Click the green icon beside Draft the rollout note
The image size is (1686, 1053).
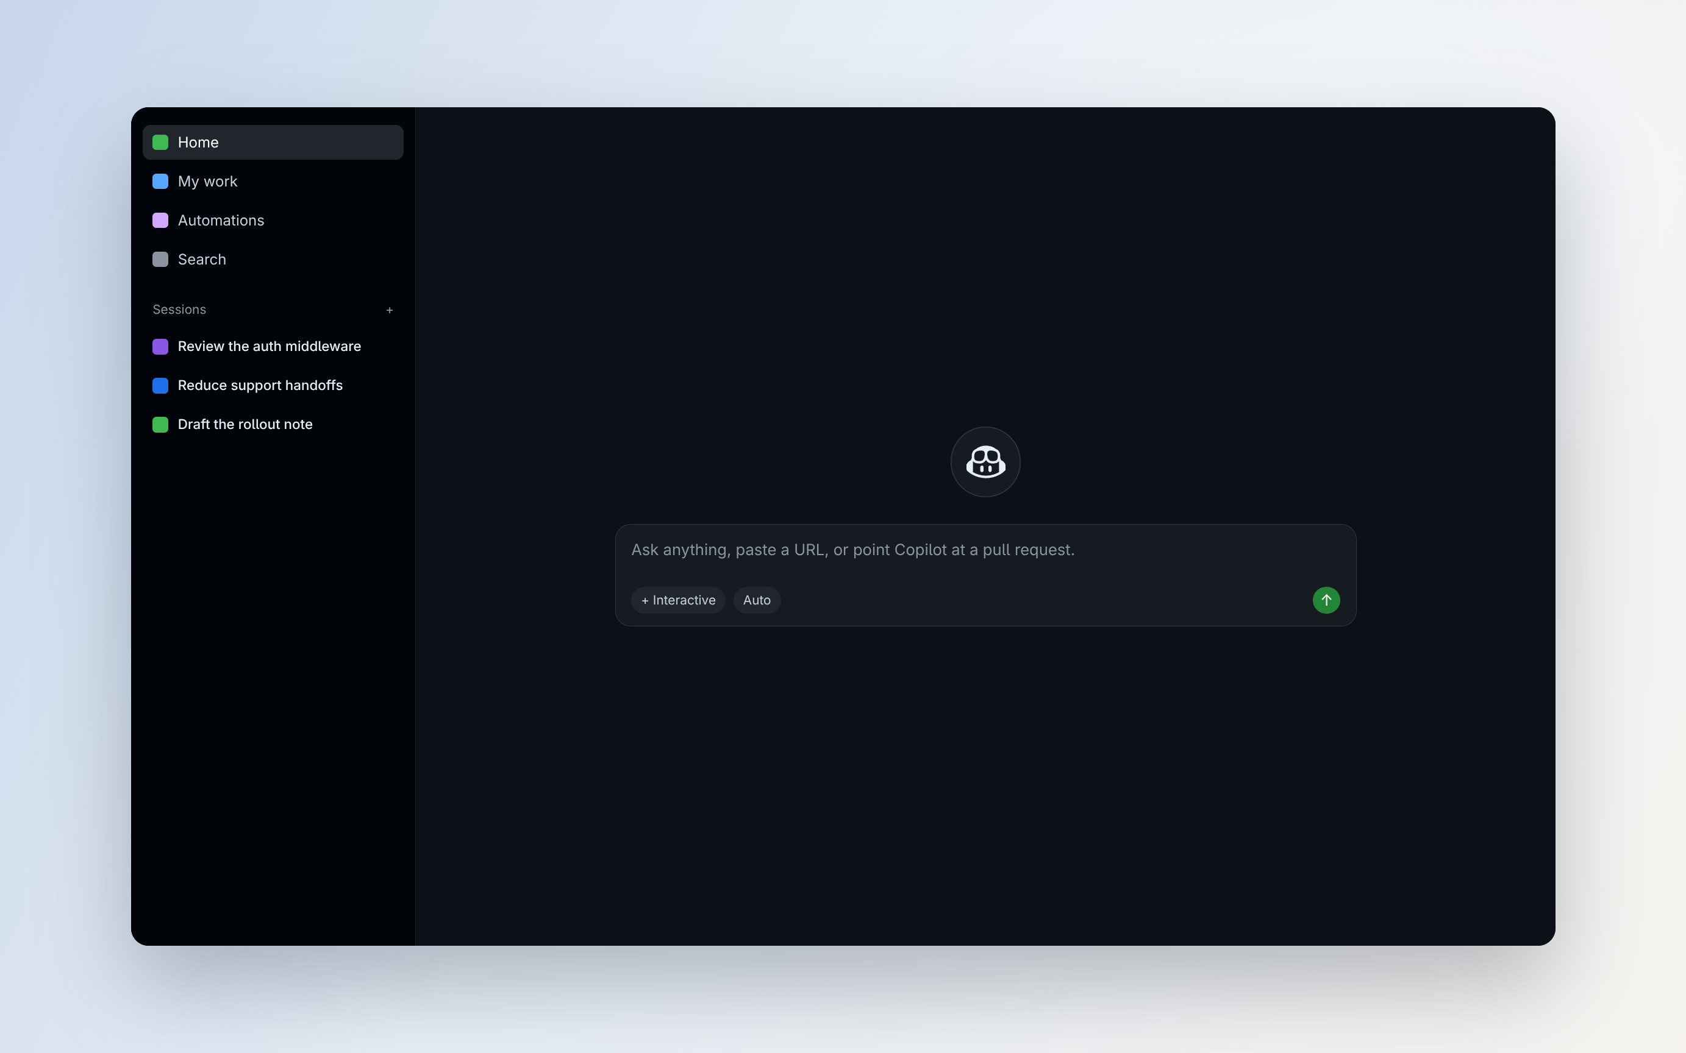(x=160, y=424)
